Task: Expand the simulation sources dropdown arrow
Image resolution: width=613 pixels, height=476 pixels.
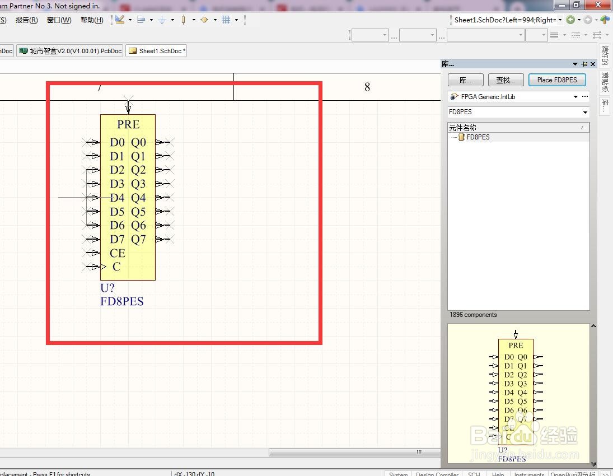Action: [x=215, y=20]
